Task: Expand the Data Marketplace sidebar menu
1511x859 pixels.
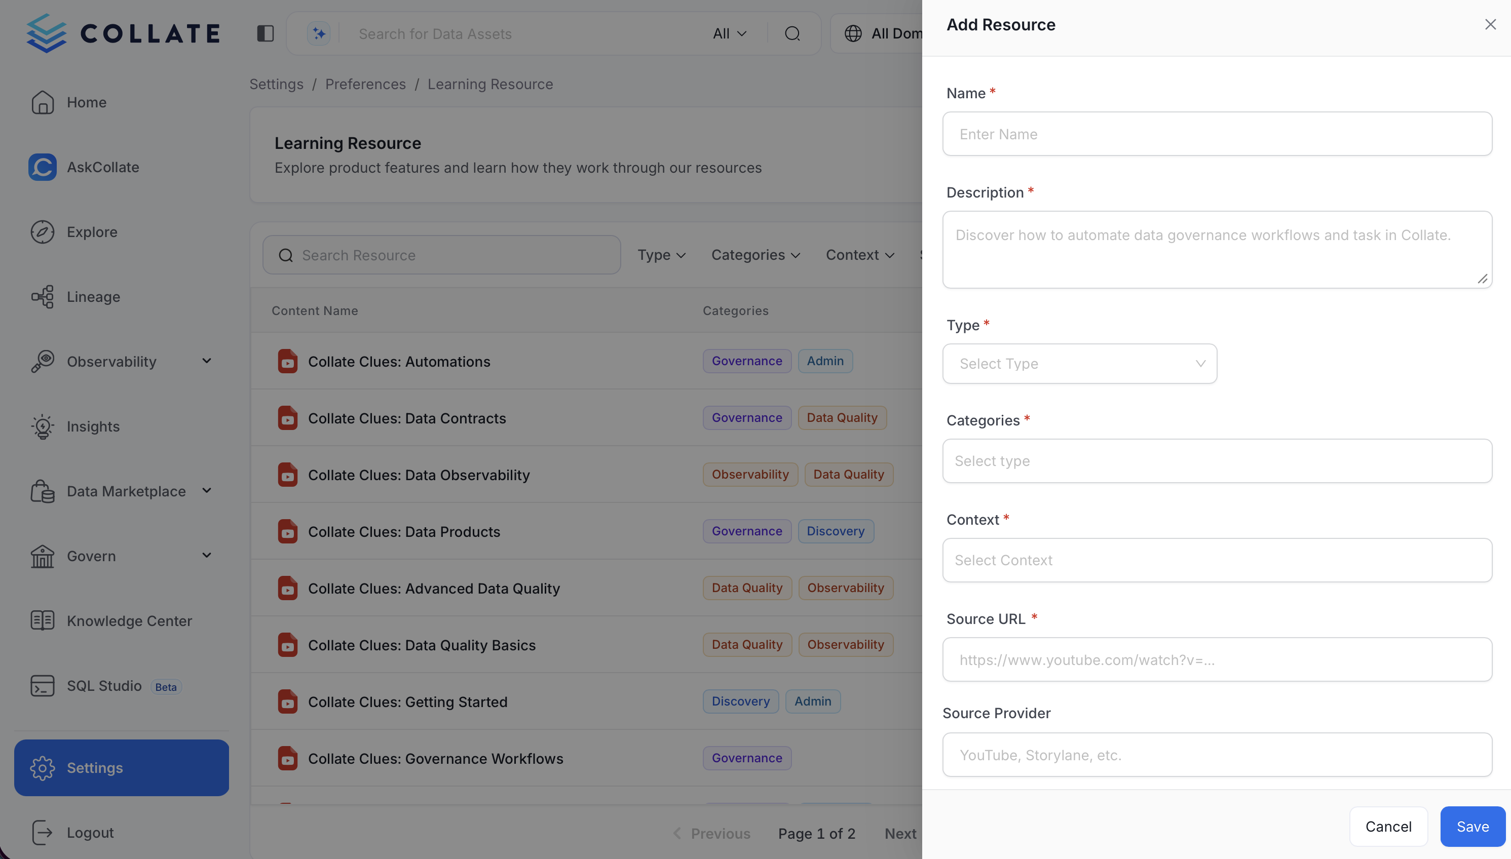Action: click(x=207, y=491)
